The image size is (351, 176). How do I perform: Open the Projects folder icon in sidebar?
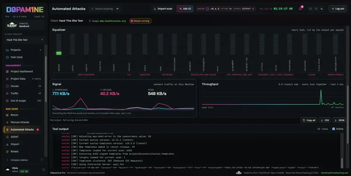click(x=8, y=50)
